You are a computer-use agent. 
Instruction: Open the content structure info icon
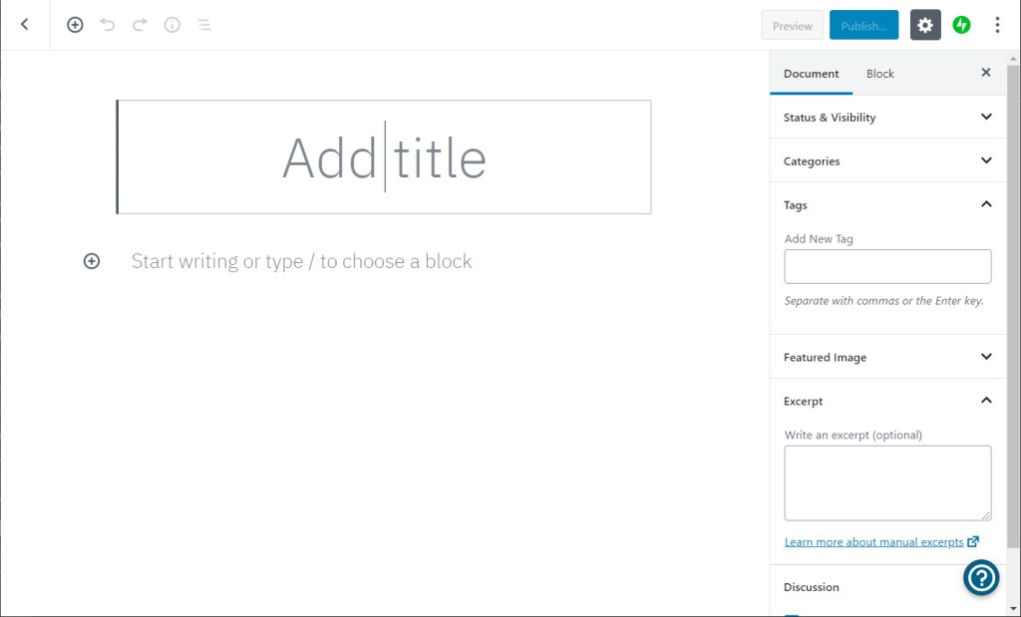pyautogui.click(x=172, y=25)
